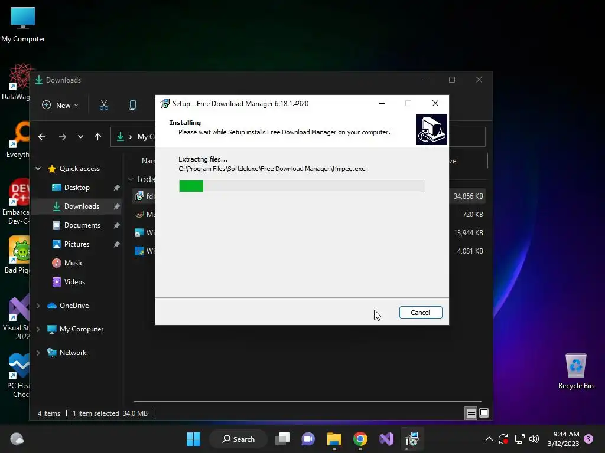Open the Windows Start menu
The width and height of the screenshot is (605, 453).
coord(193,439)
